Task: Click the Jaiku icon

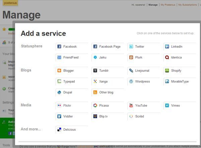Action: (95, 57)
